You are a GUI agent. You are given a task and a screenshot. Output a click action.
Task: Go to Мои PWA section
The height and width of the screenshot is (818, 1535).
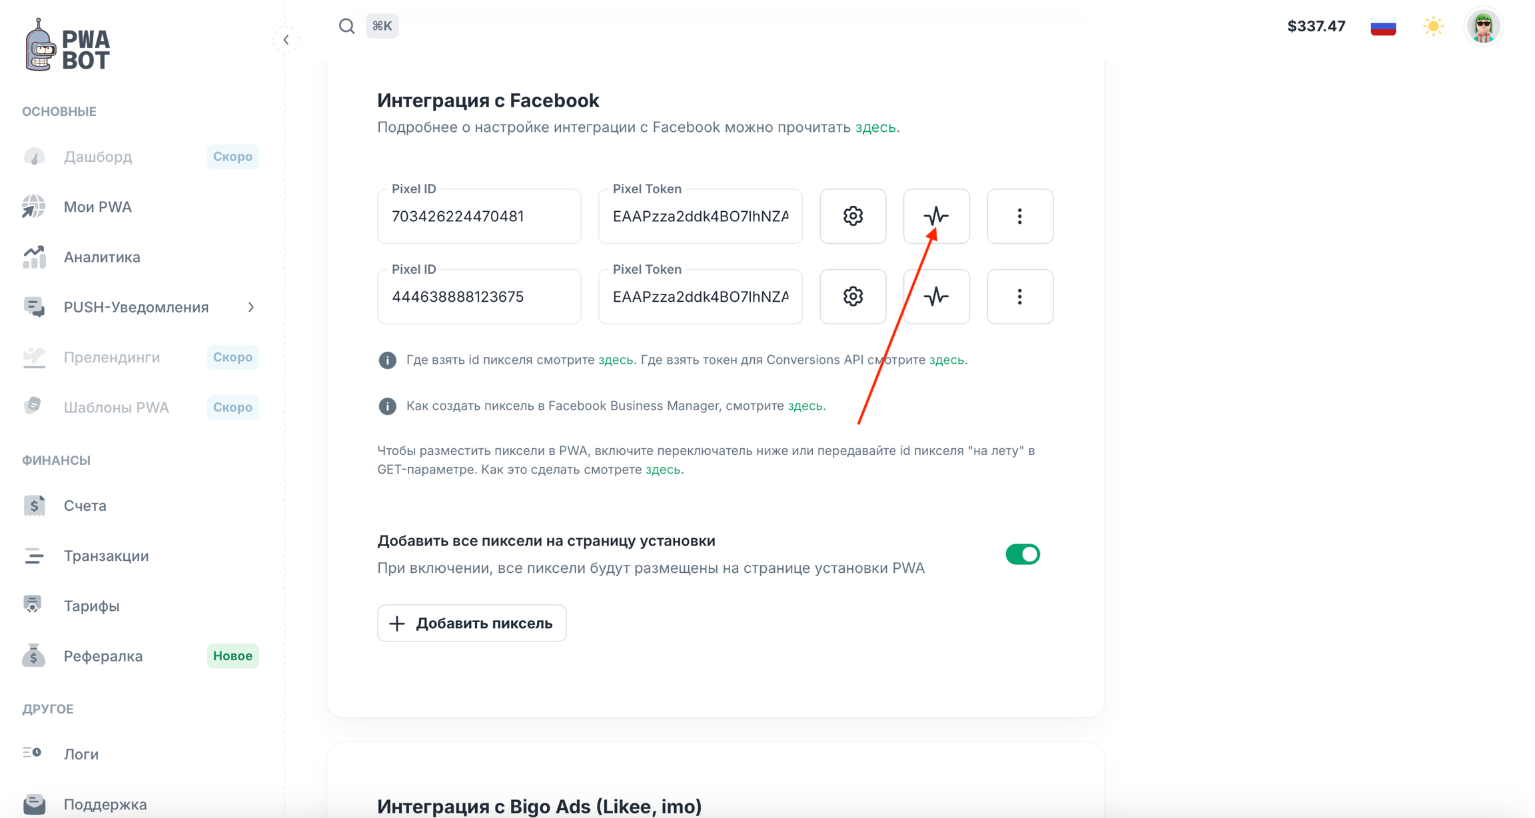coord(97,207)
